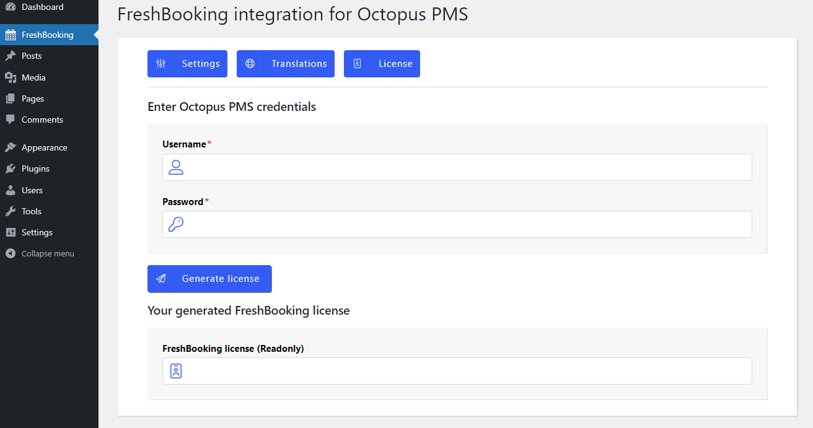Click the Plugins plug icon
This screenshot has height=428, width=813.
[x=11, y=168]
